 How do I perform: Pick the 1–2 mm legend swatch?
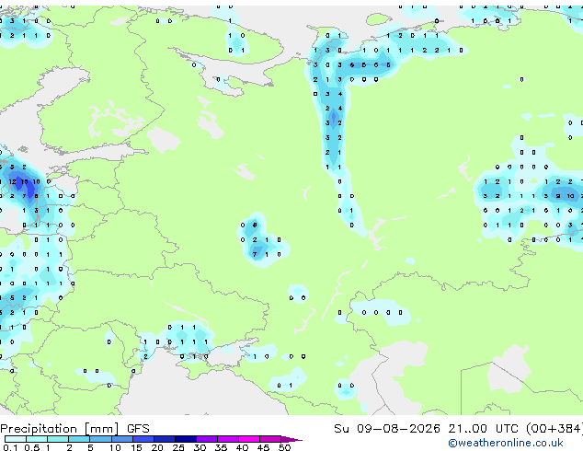click(x=58, y=439)
